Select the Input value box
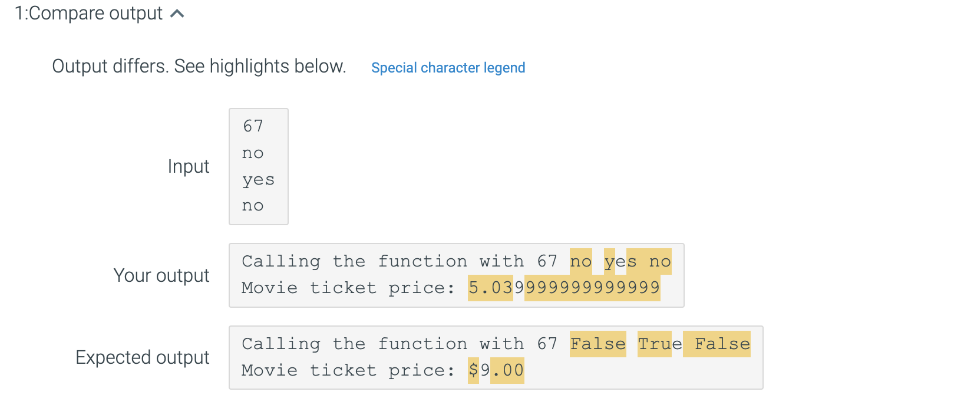964x408 pixels. click(x=258, y=166)
